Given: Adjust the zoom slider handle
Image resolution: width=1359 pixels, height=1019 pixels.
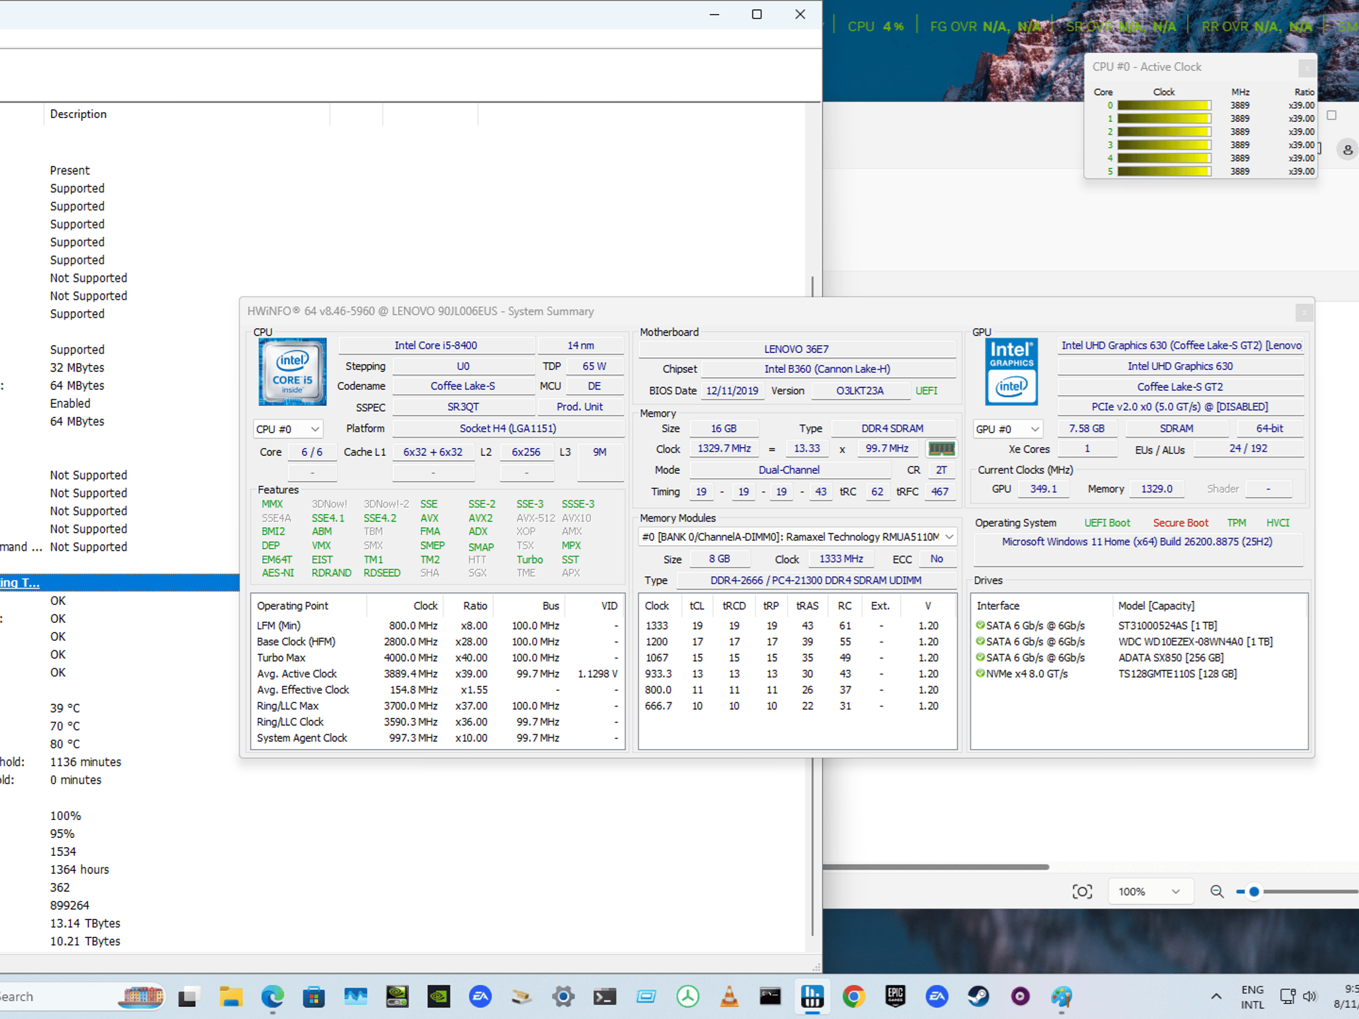Looking at the screenshot, I should tap(1253, 892).
